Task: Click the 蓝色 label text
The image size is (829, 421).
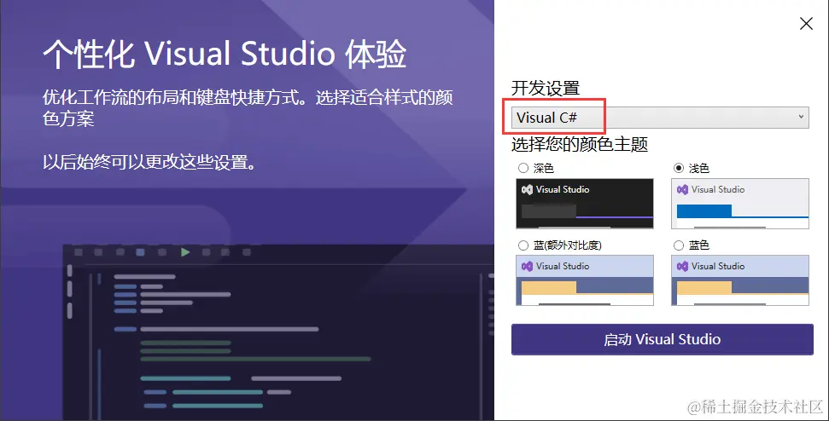Action: click(699, 245)
